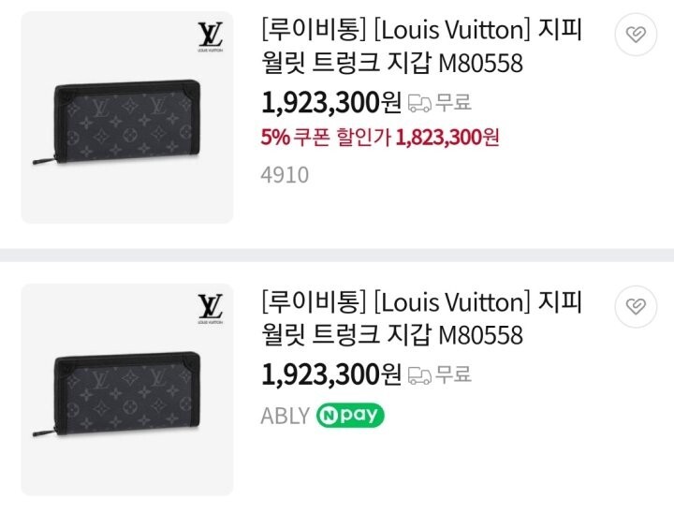
Task: Click the LV logo in second product image
Action: (210, 310)
